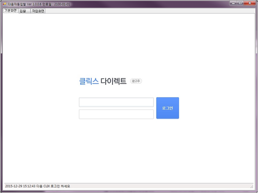This screenshot has height=193, width=258.
Task: Click the 클릭스 다이렉트 logo text
Action: [x=103, y=81]
